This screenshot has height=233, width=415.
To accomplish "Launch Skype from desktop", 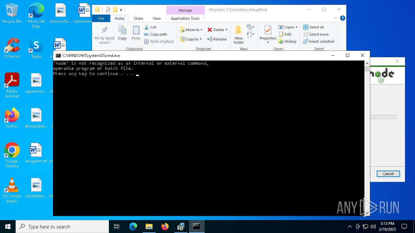I will click(36, 48).
